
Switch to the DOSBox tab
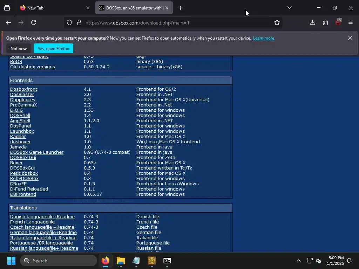click(134, 8)
